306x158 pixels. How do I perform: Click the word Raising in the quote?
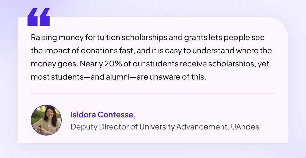click(x=42, y=37)
